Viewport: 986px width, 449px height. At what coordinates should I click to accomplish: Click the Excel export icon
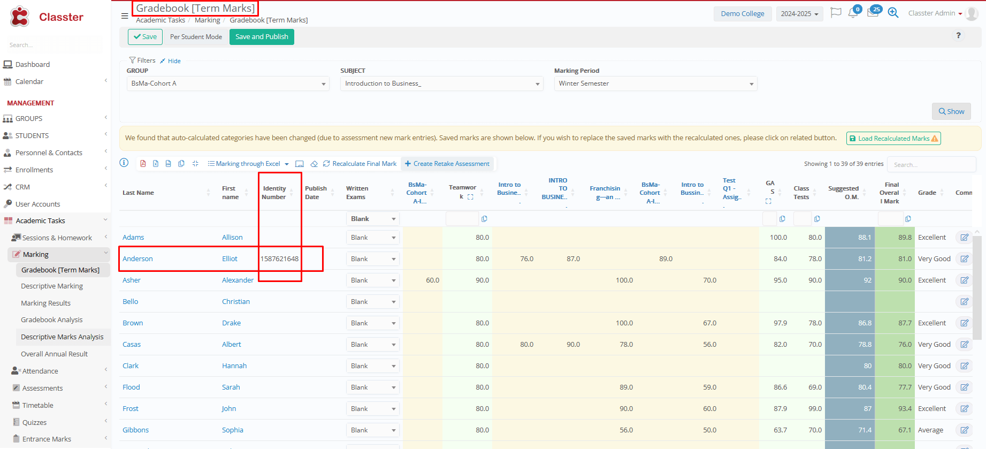[x=156, y=164]
